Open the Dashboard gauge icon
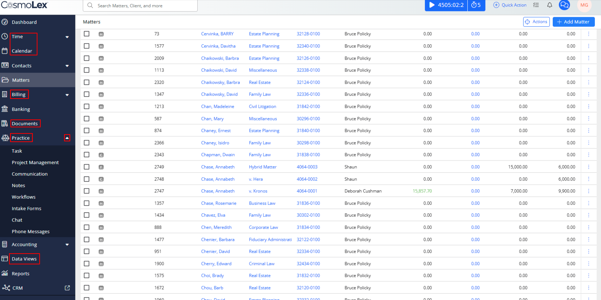Image resolution: width=601 pixels, height=300 pixels. point(5,22)
